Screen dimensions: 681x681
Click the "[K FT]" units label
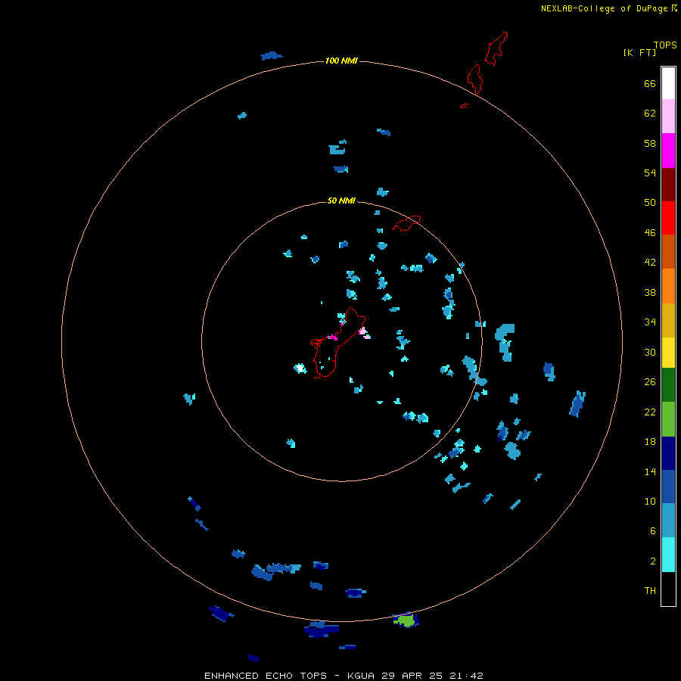click(x=639, y=52)
